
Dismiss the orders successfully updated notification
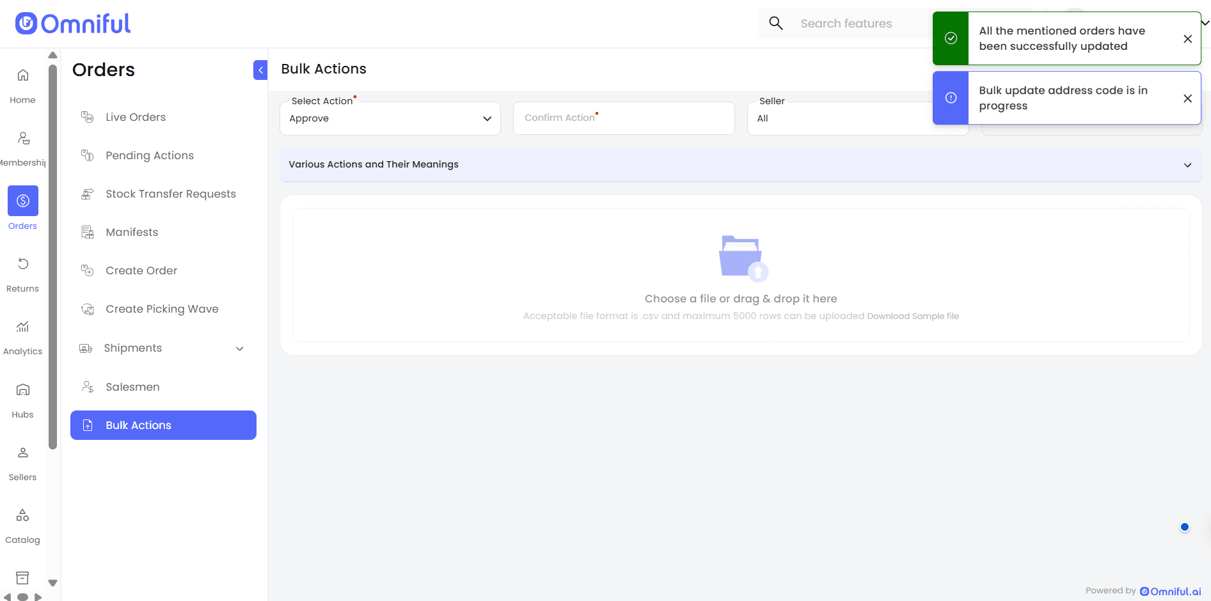tap(1187, 39)
